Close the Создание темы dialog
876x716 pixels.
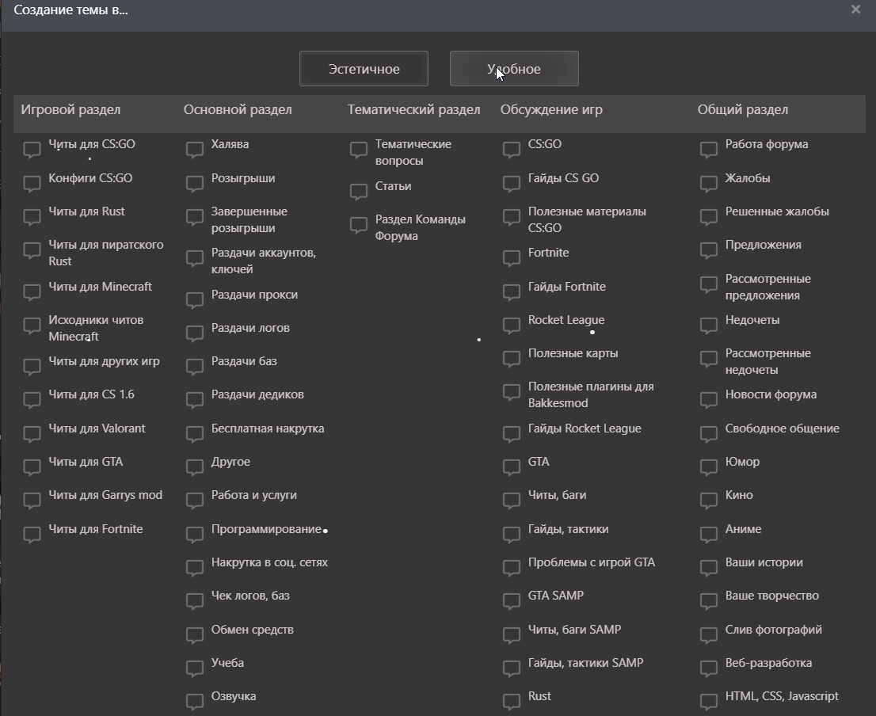click(x=855, y=10)
